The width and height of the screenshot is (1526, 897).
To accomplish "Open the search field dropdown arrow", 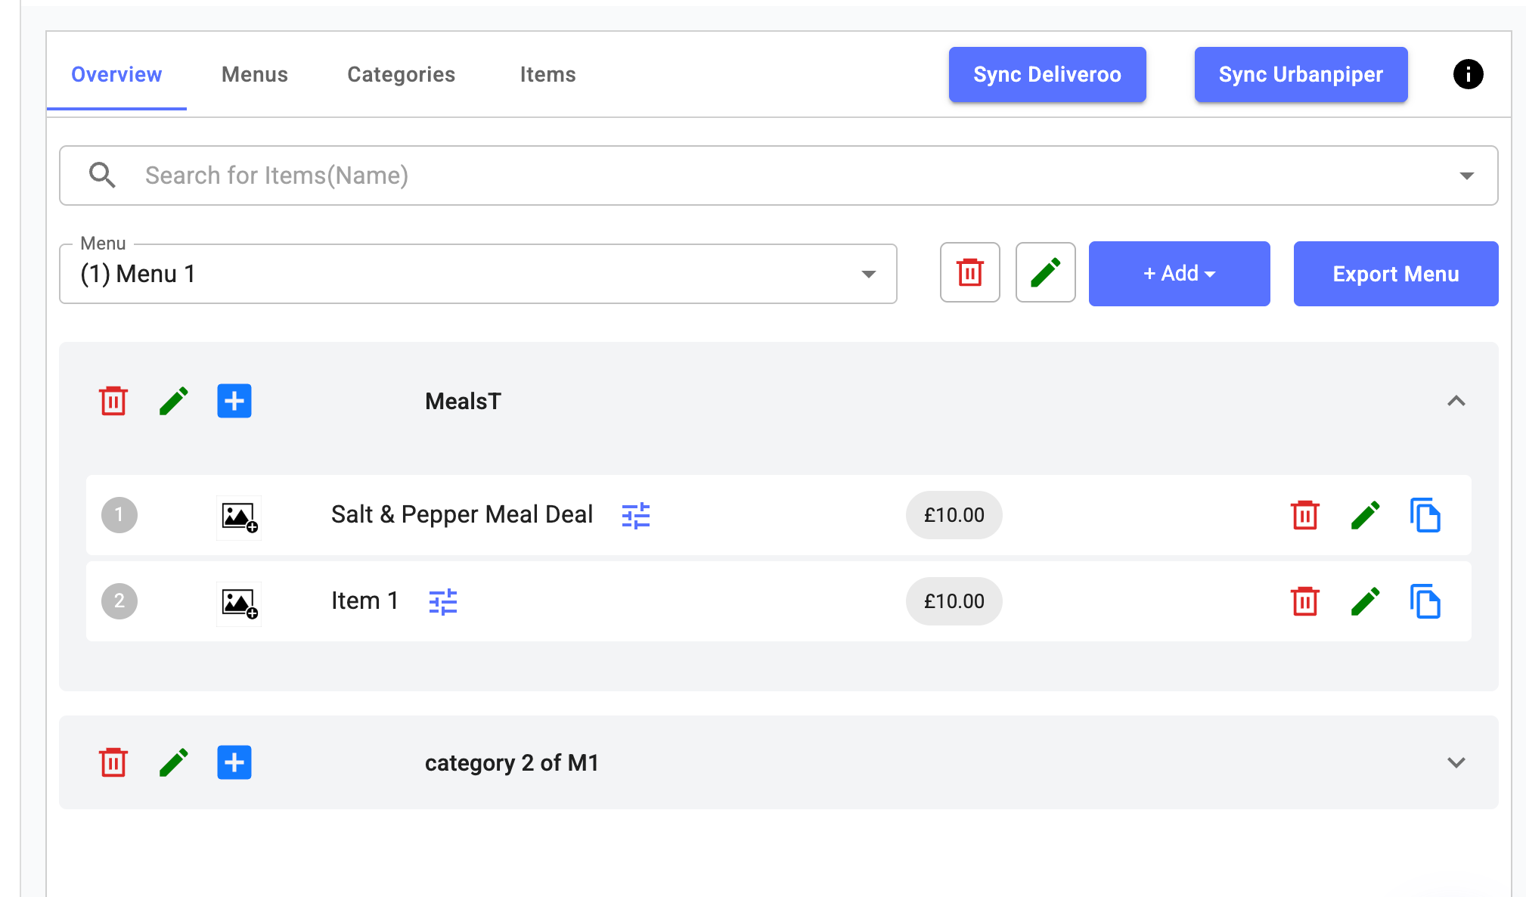I will coord(1466,175).
